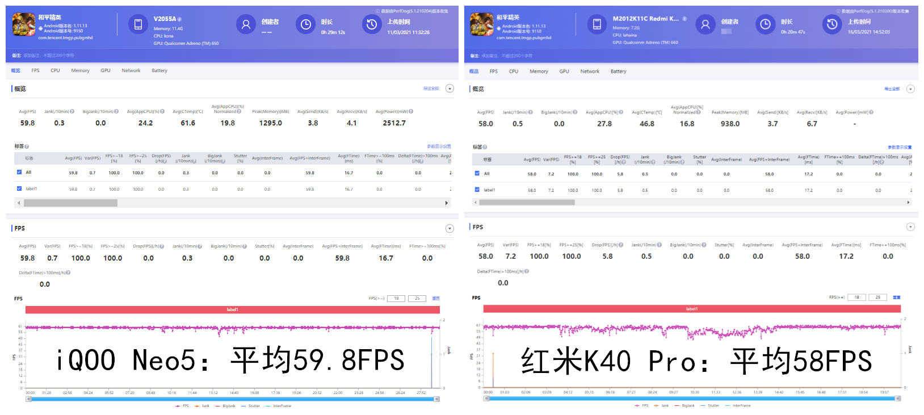Click help icon beside Jank(/10min) in Redmi overview
The image size is (924, 415).
[x=531, y=112]
